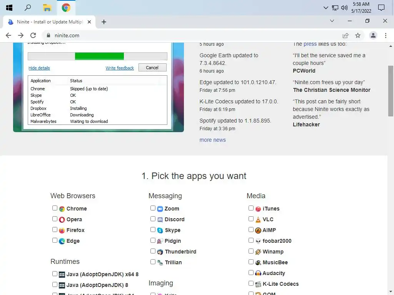Viewport: 394px width, 295px height.
Task: Open File Explorer from the taskbar
Action: pyautogui.click(x=47, y=8)
